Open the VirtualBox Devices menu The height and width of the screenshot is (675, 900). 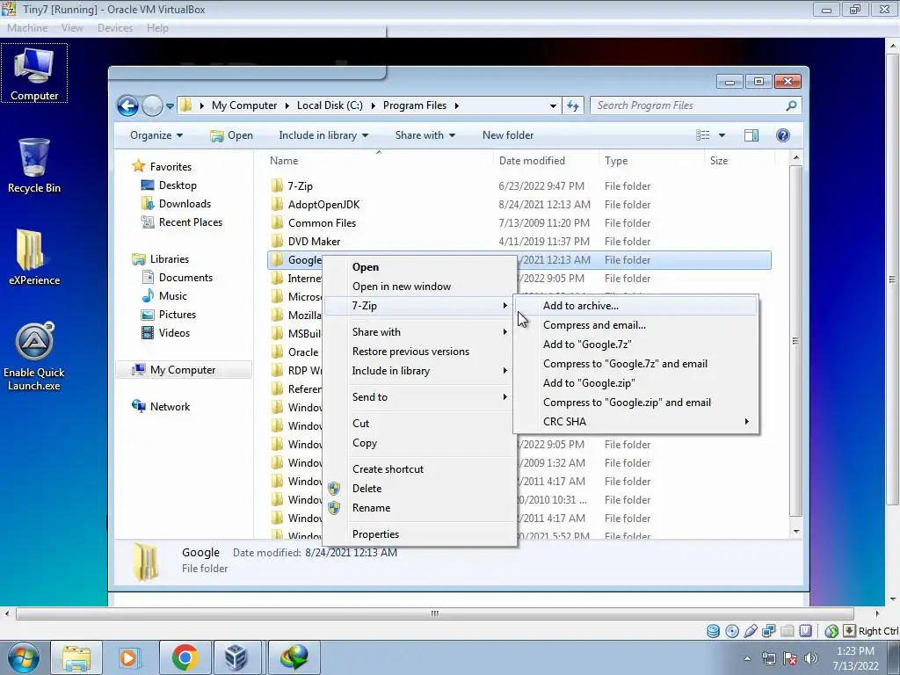click(x=115, y=28)
